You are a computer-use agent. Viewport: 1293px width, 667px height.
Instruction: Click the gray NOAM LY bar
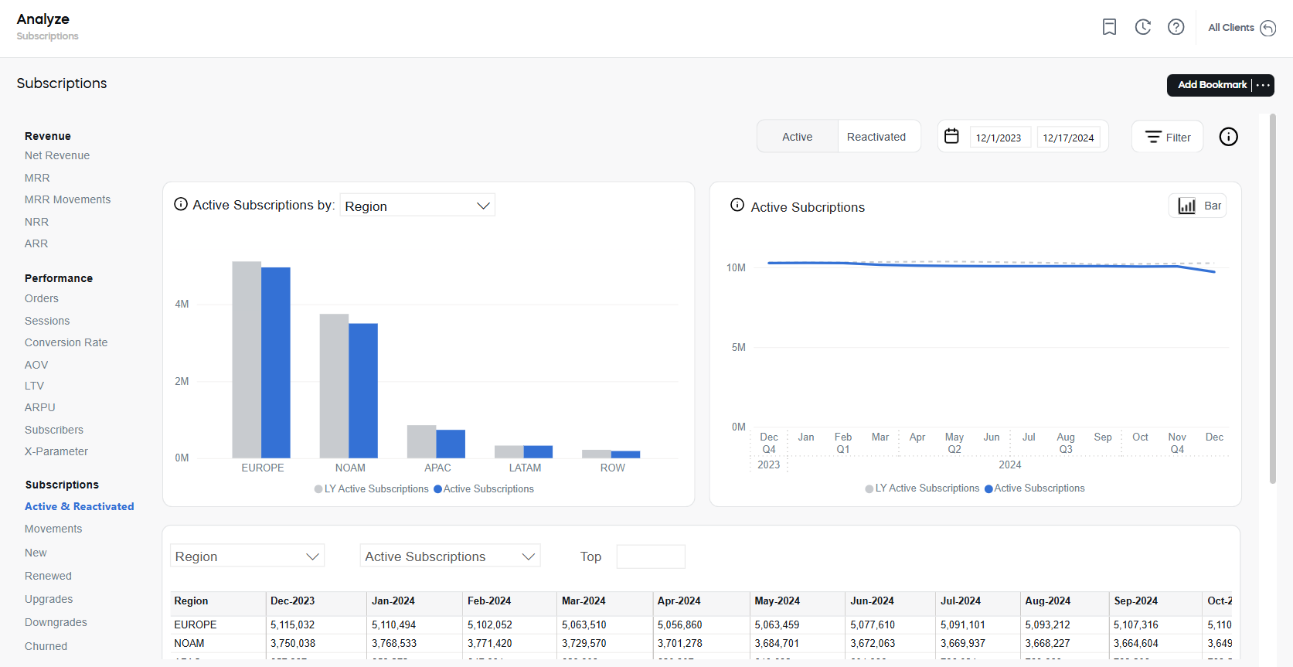tap(334, 386)
